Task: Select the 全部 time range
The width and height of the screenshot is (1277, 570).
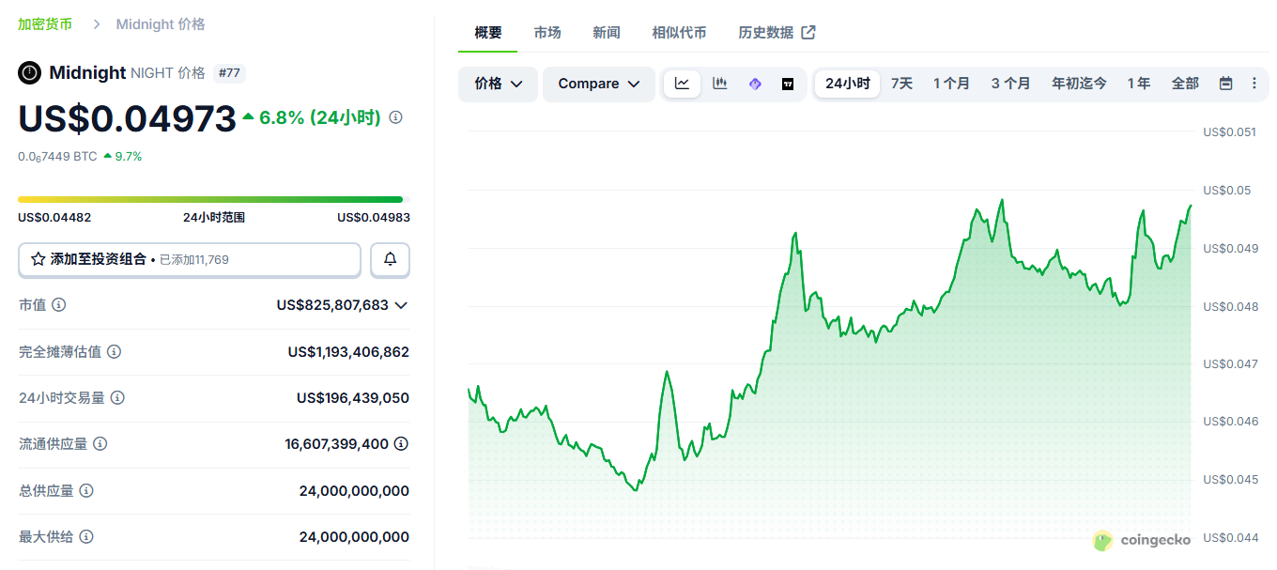Action: click(x=1185, y=84)
